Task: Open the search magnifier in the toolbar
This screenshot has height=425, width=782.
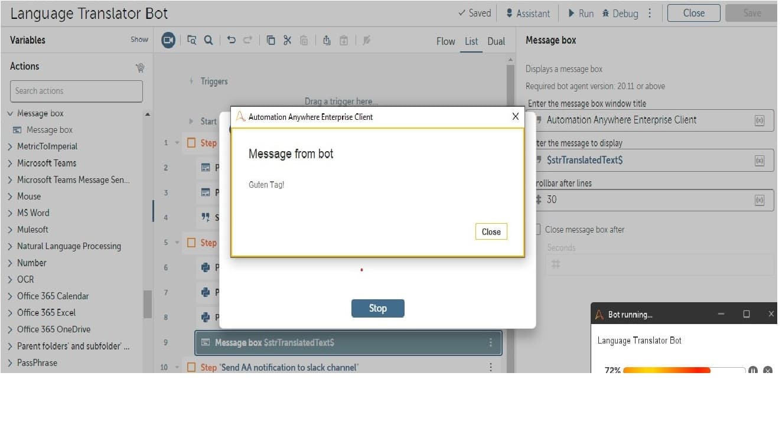Action: tap(208, 40)
